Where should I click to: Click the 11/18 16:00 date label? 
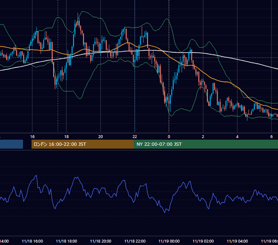(x=32, y=241)
